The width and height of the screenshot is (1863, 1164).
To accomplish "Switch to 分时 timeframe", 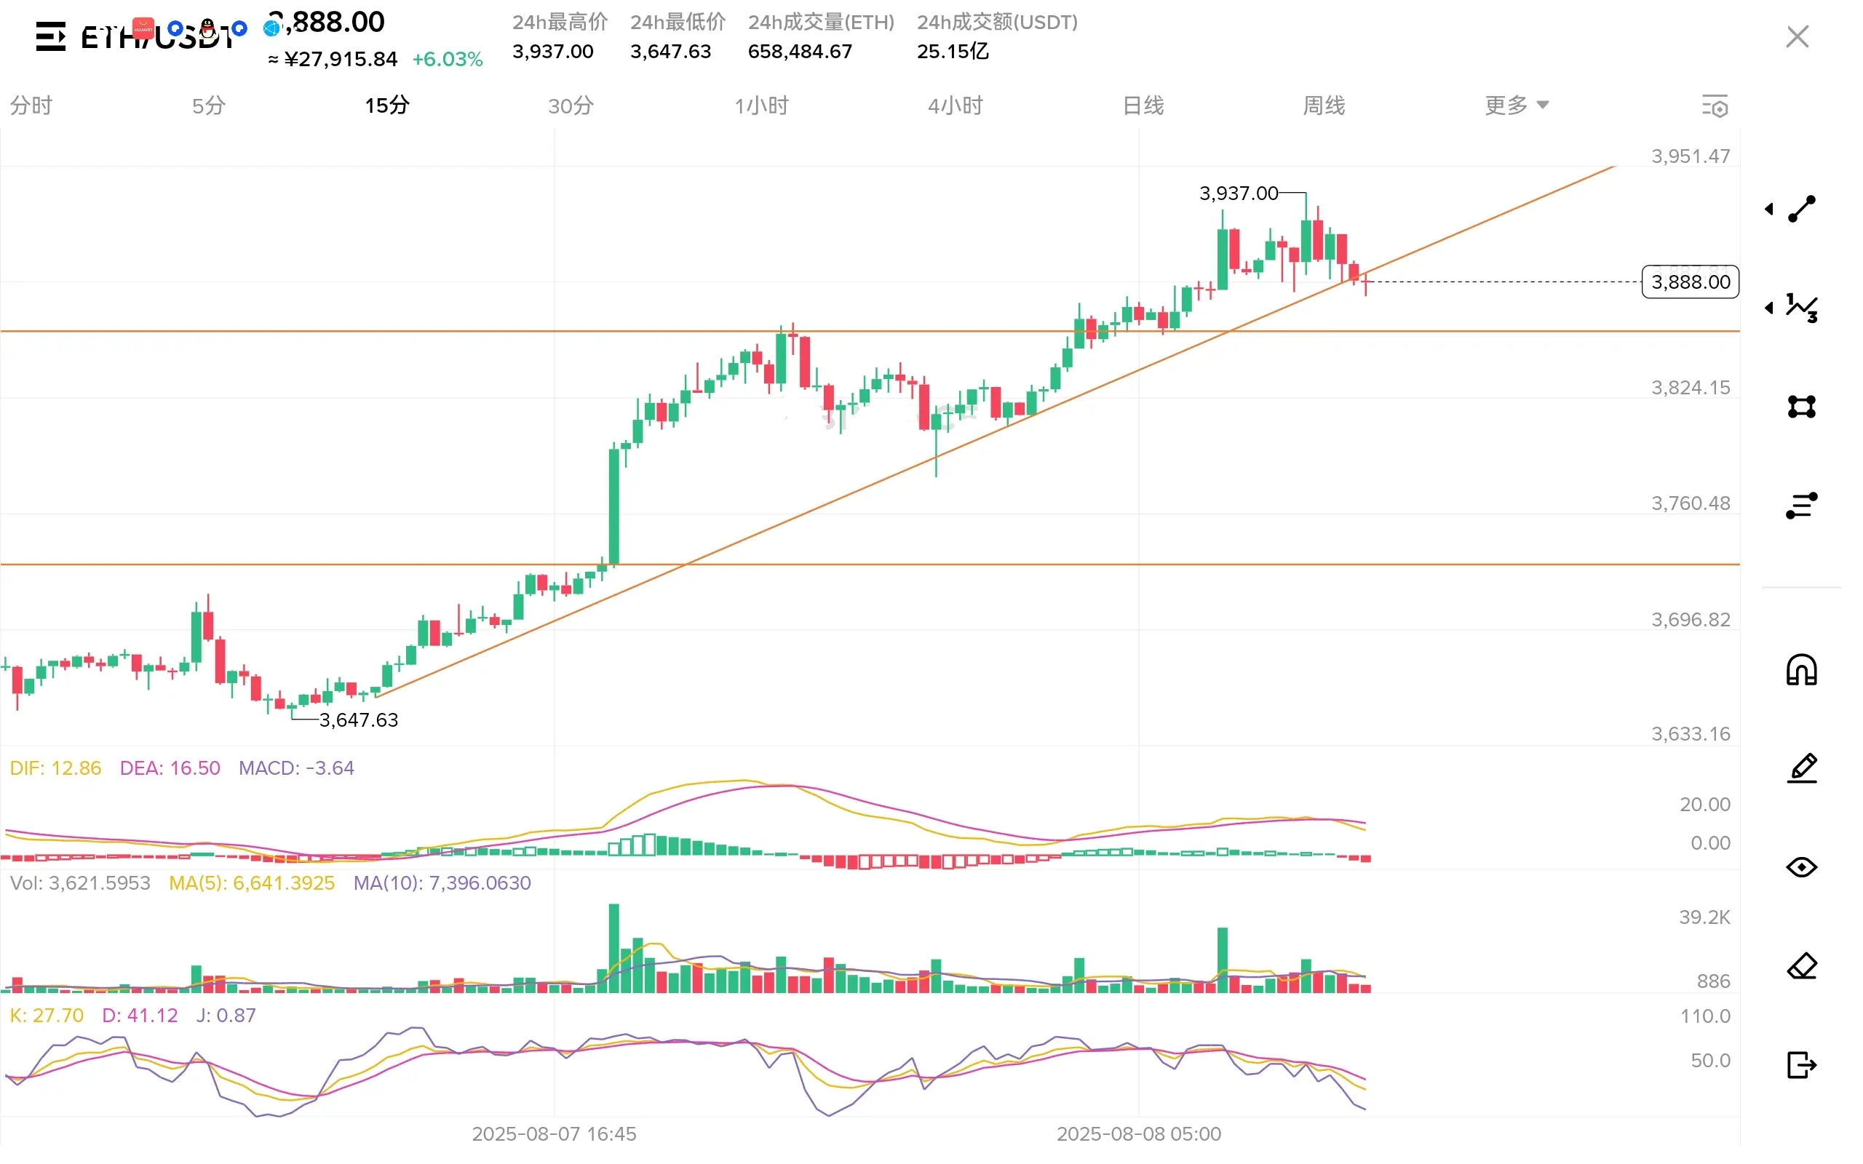I will 31,105.
